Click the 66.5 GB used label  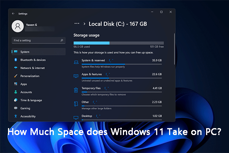[x=82, y=47]
